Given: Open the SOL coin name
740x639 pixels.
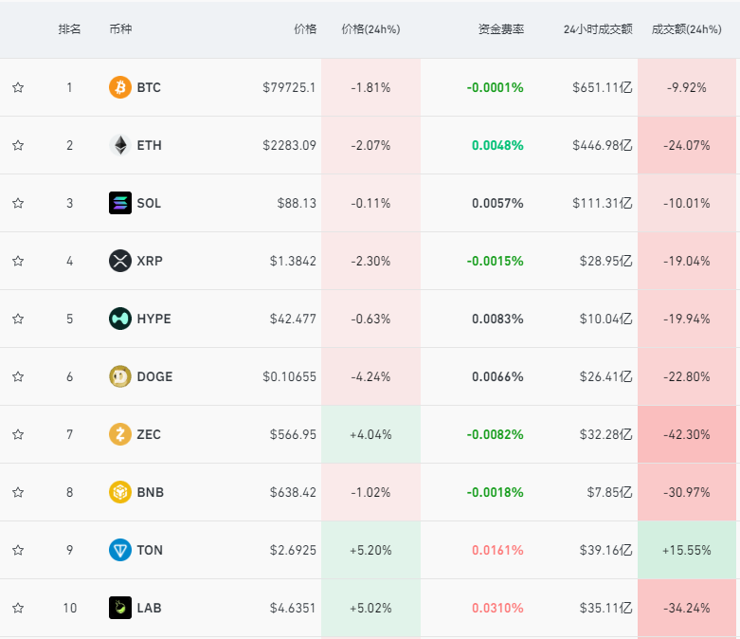Looking at the screenshot, I should [149, 203].
